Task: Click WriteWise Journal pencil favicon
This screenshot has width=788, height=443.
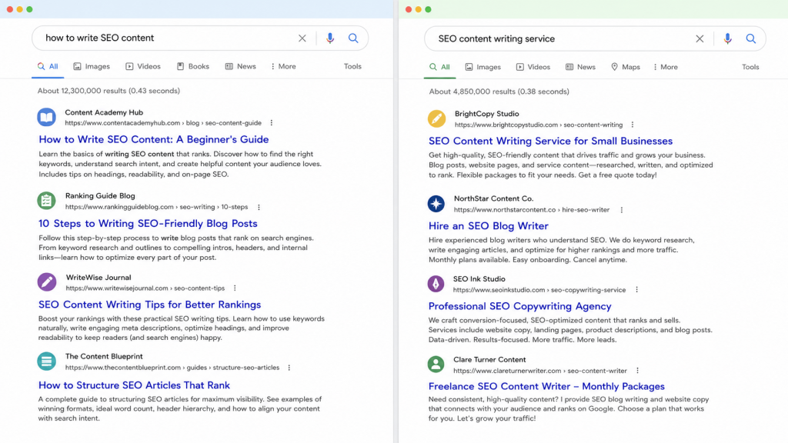Action: click(x=47, y=281)
